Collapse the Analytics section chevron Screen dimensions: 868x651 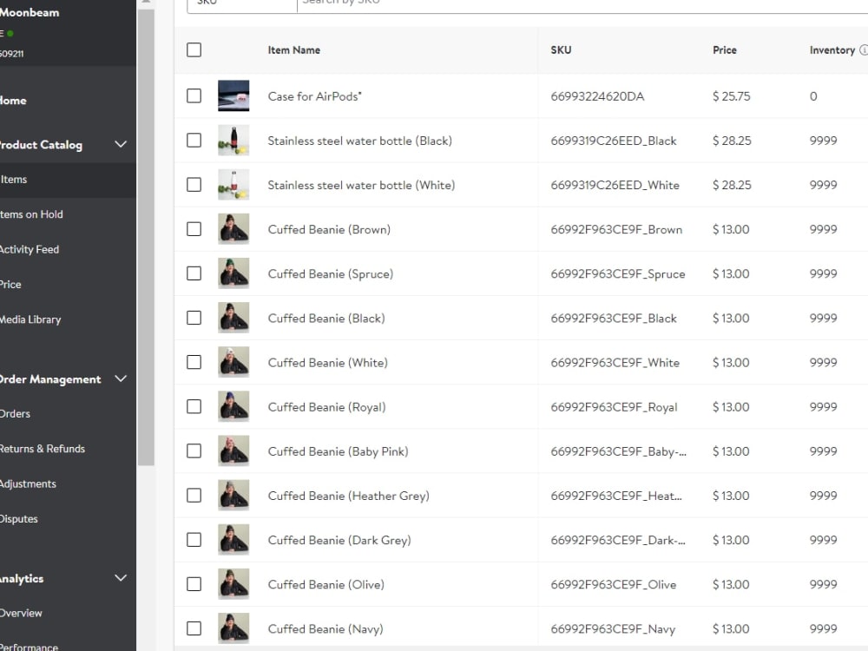[121, 578]
